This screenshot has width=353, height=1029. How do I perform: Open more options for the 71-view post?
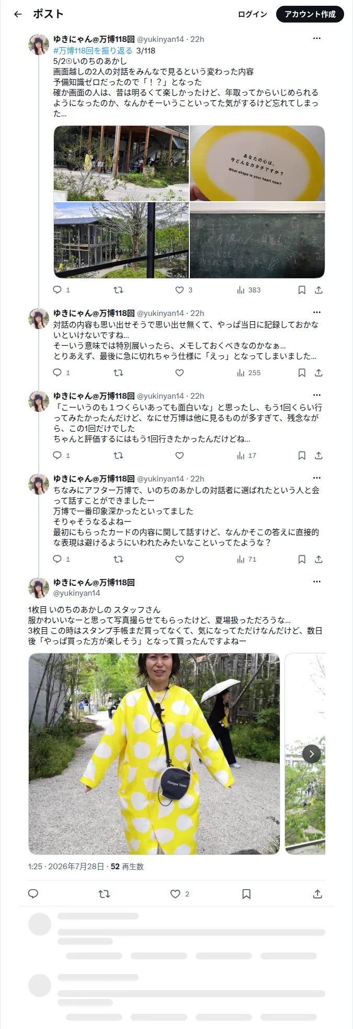pyautogui.click(x=317, y=478)
